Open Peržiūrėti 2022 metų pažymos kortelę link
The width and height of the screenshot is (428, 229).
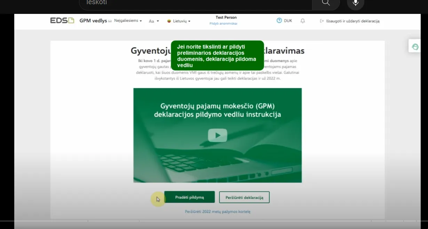[217, 211]
